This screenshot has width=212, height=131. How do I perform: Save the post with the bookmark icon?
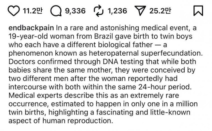pyautogui.click(x=198, y=11)
